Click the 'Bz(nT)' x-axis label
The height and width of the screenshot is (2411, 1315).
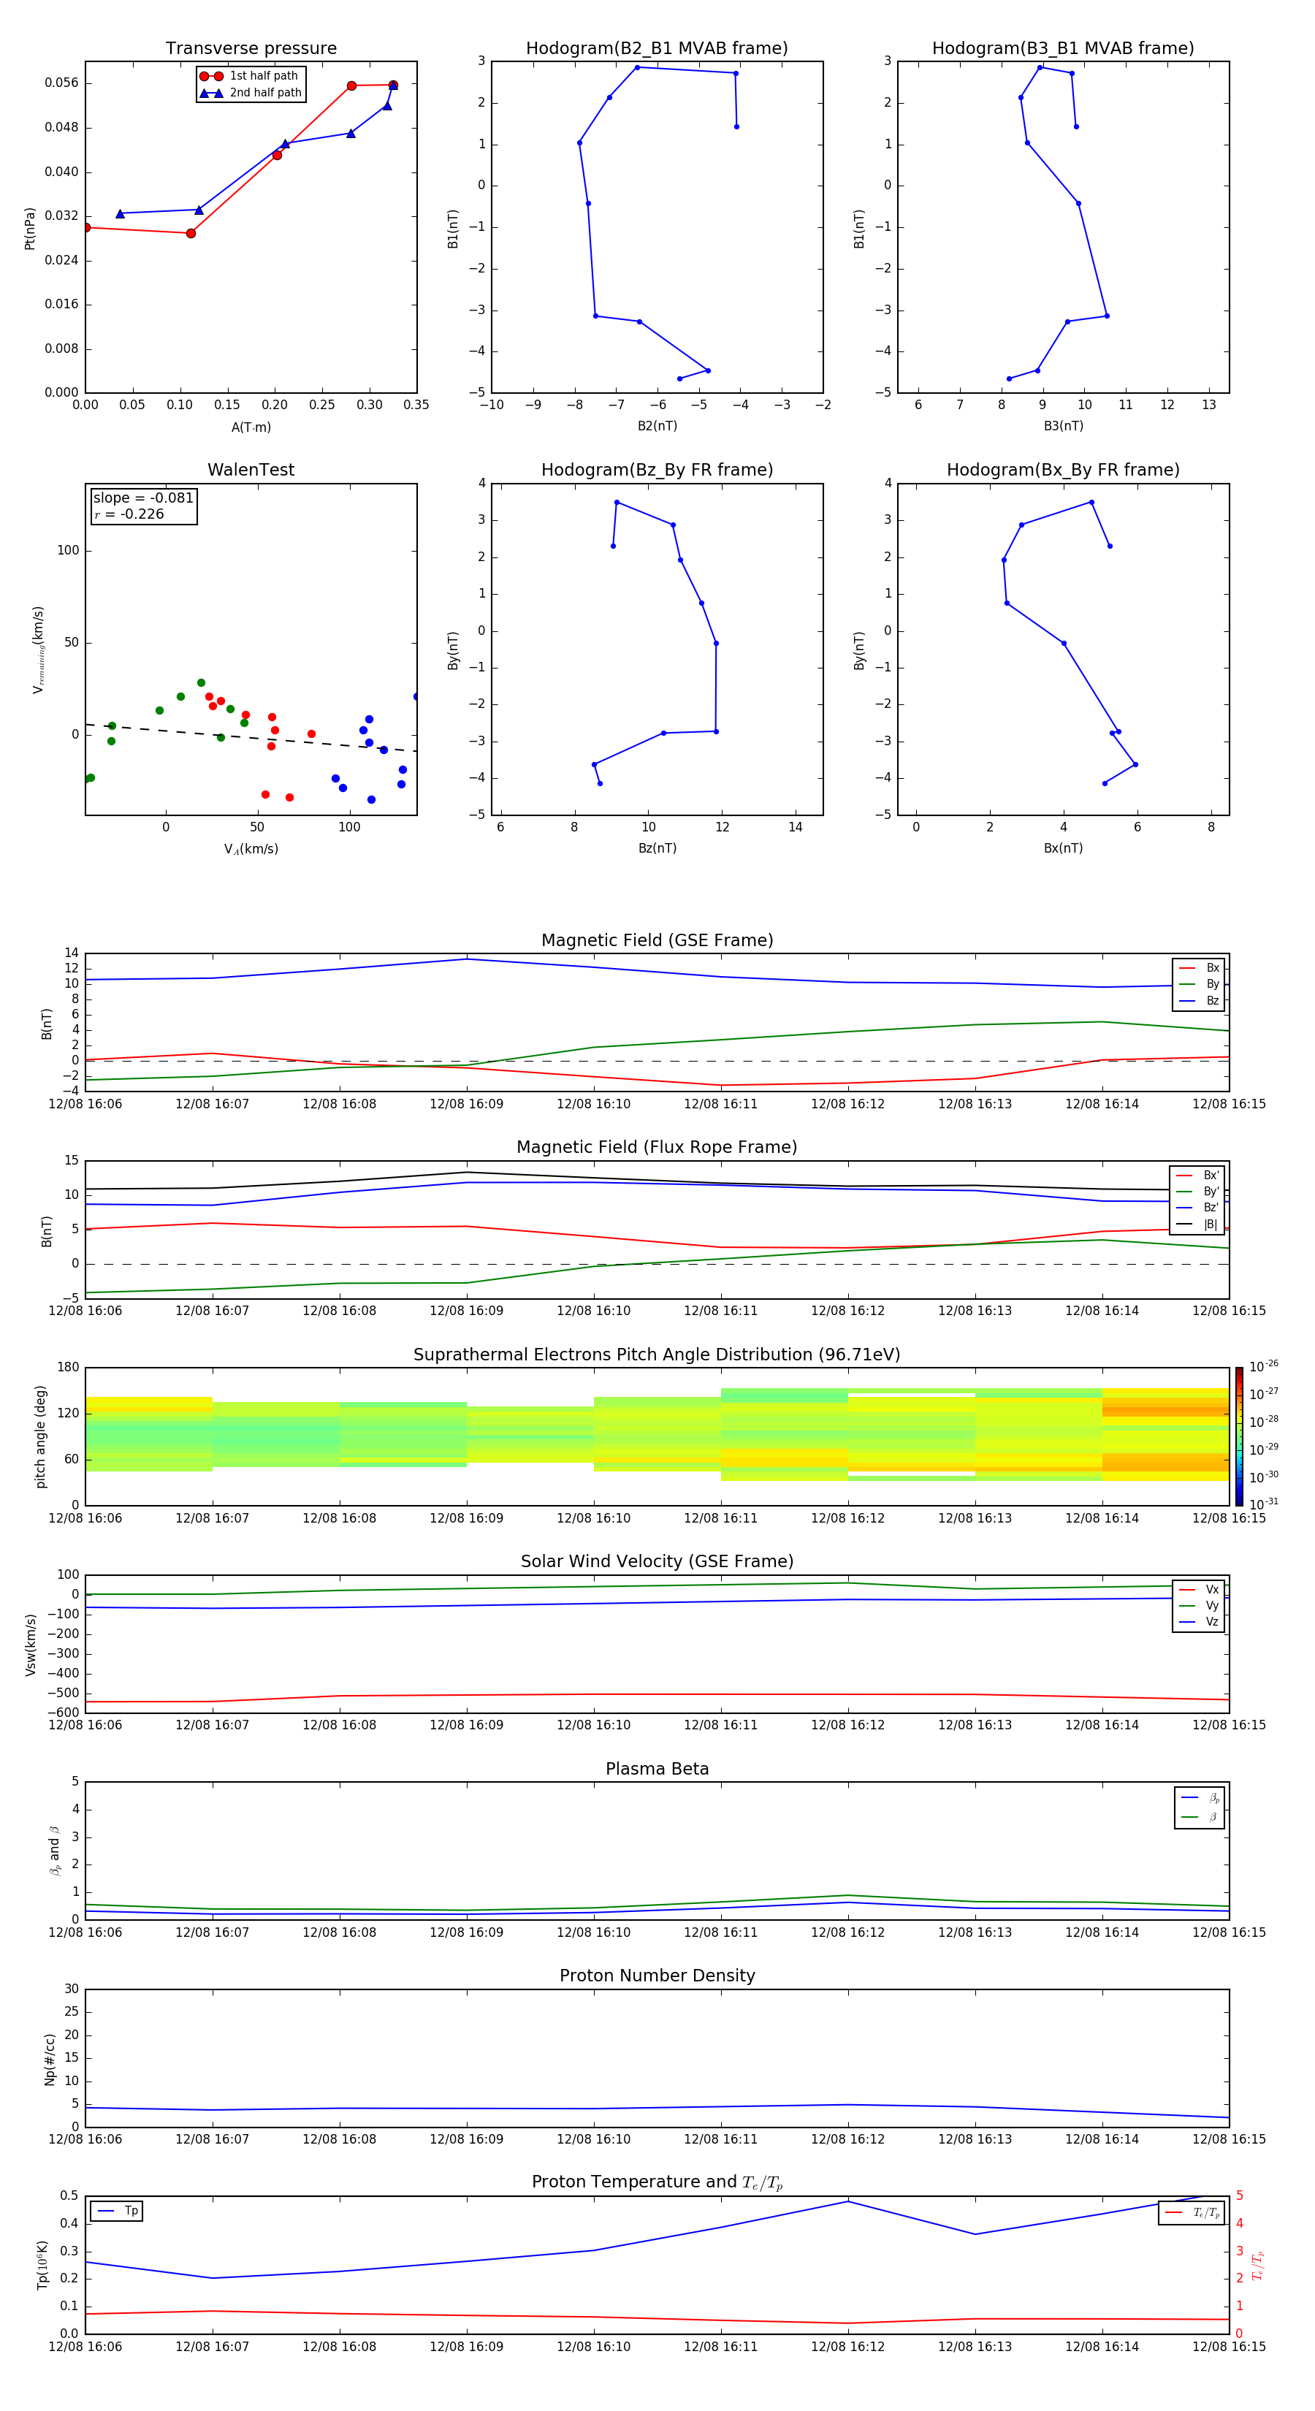tap(657, 848)
